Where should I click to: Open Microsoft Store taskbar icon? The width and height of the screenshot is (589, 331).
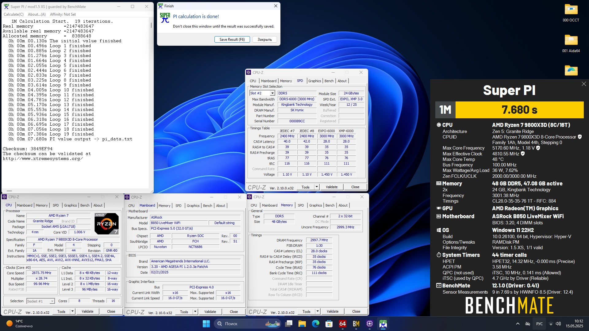point(329,324)
